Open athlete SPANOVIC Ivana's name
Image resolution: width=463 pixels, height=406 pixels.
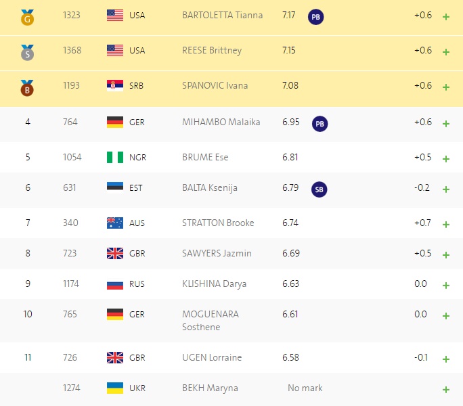coord(215,86)
